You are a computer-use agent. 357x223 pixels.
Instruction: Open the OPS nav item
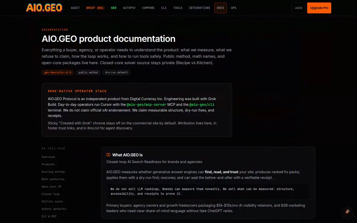(234, 8)
